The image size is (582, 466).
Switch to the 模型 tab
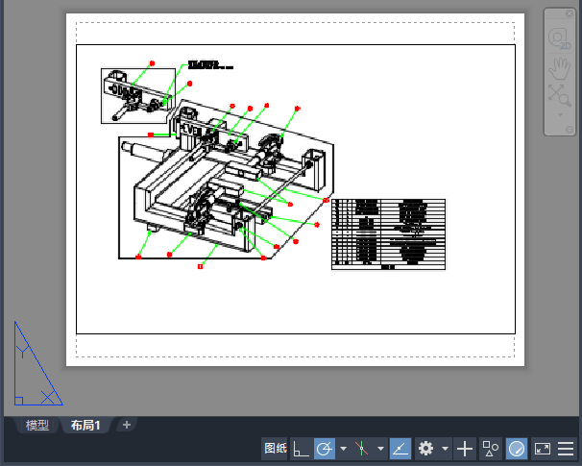tap(37, 425)
